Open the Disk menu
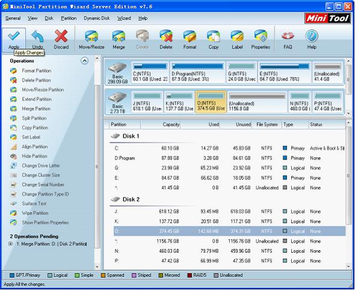 click(49, 18)
